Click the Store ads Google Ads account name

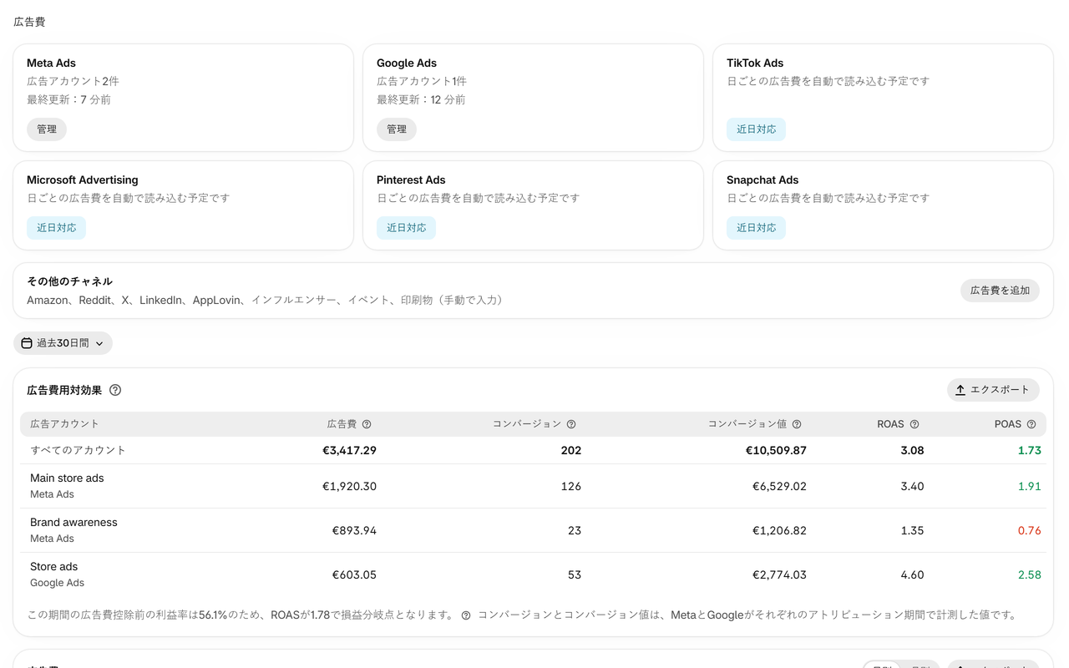(53, 567)
